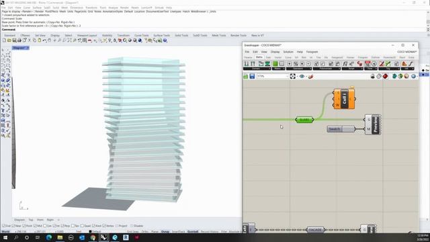Screen dimensions: 430x242
Task: Click the green selected-only preview icon
Action: [400, 76]
